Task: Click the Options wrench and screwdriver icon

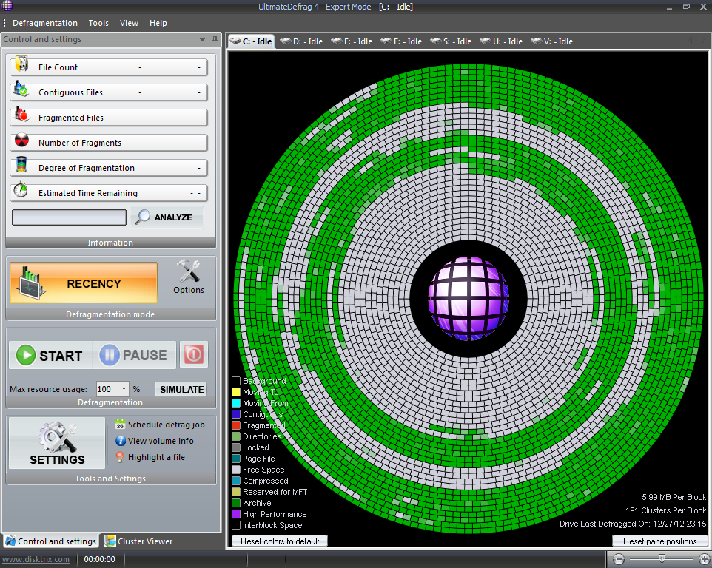Action: (189, 271)
